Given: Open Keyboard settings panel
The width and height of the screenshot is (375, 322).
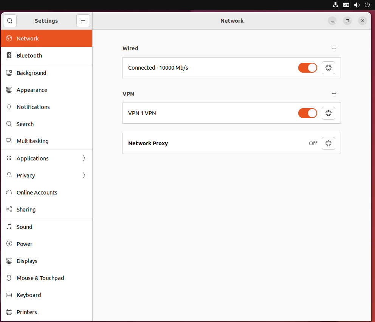Looking at the screenshot, I should (46, 295).
